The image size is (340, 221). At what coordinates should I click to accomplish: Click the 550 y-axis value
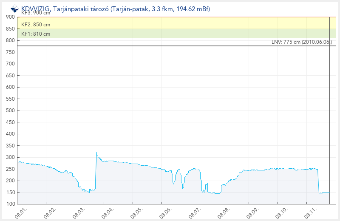click(10, 99)
